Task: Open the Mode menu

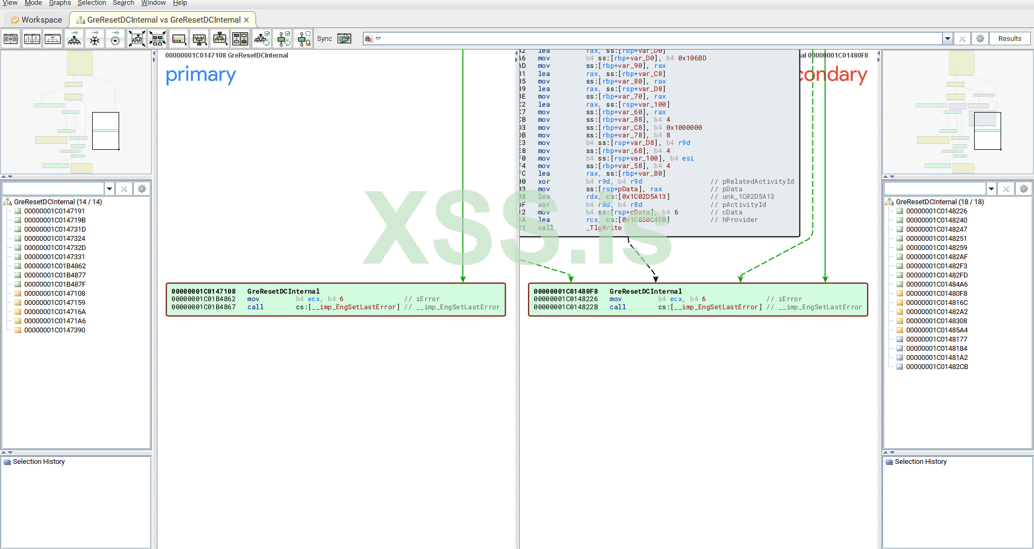Action: click(33, 3)
